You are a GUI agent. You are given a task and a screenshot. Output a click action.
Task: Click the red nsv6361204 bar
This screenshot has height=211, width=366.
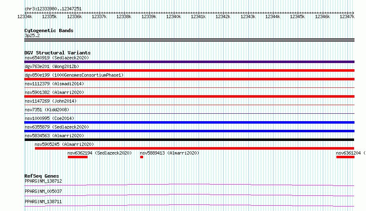click(345, 157)
